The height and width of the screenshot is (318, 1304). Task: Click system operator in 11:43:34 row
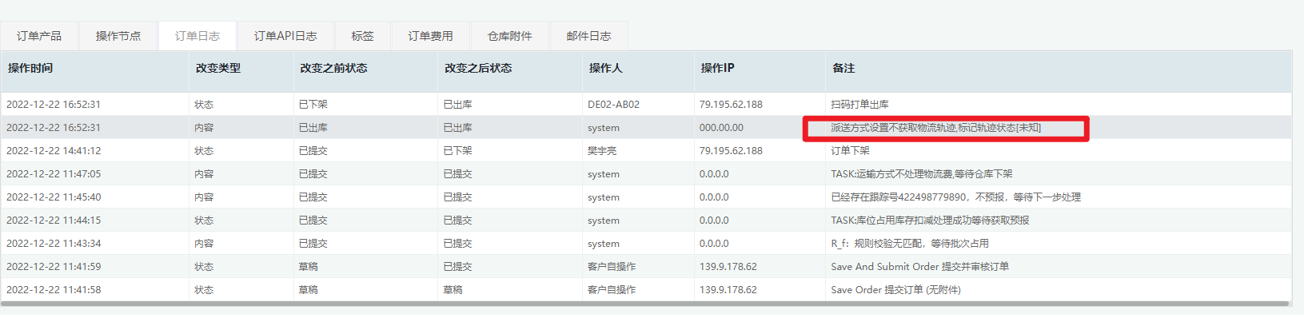pyautogui.click(x=604, y=244)
